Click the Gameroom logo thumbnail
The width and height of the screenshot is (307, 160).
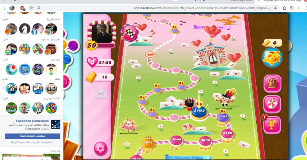tap(56, 124)
